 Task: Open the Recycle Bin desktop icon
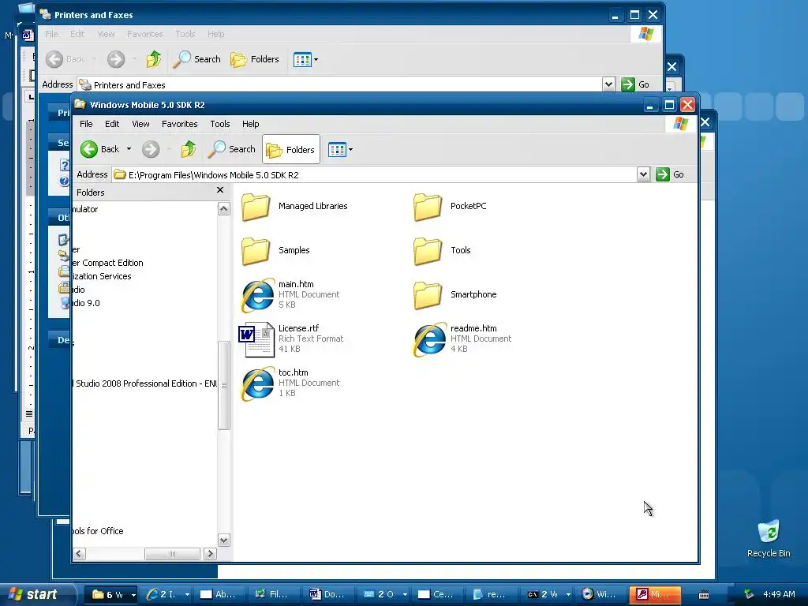point(769,538)
